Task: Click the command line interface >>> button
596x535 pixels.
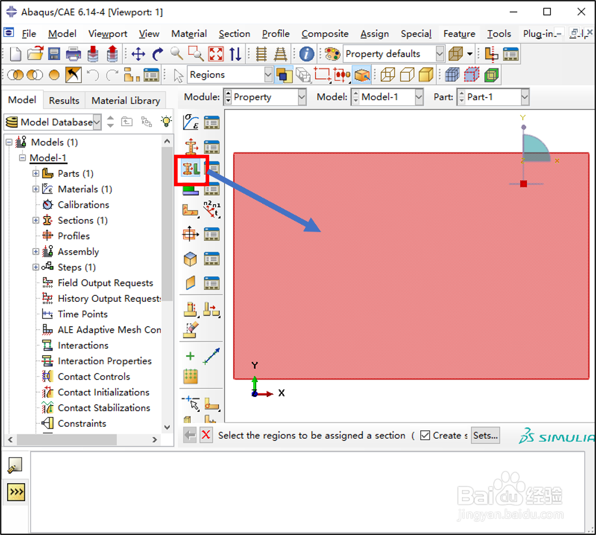Action: coord(16,492)
